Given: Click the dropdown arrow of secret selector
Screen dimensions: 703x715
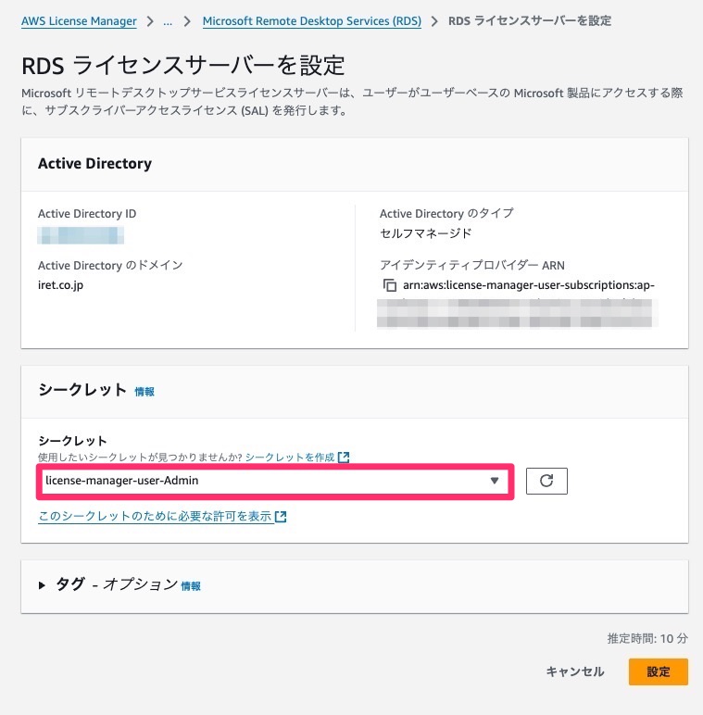Looking at the screenshot, I should pos(495,481).
